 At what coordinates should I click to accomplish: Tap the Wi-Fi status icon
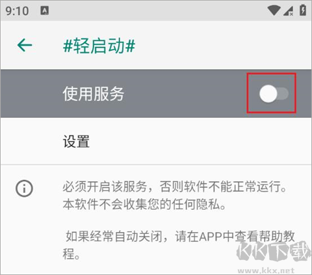click(x=274, y=10)
